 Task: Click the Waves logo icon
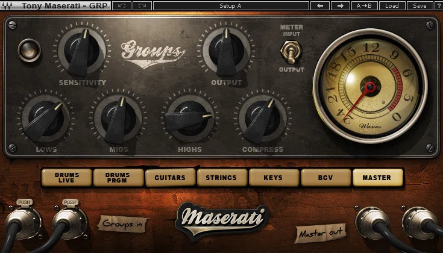pyautogui.click(x=7, y=5)
